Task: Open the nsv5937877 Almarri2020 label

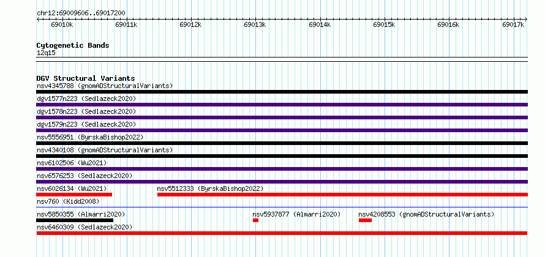Action: [x=296, y=214]
